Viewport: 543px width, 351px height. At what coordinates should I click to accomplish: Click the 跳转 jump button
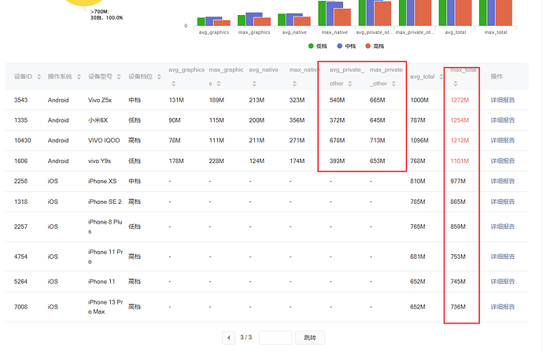(x=310, y=338)
